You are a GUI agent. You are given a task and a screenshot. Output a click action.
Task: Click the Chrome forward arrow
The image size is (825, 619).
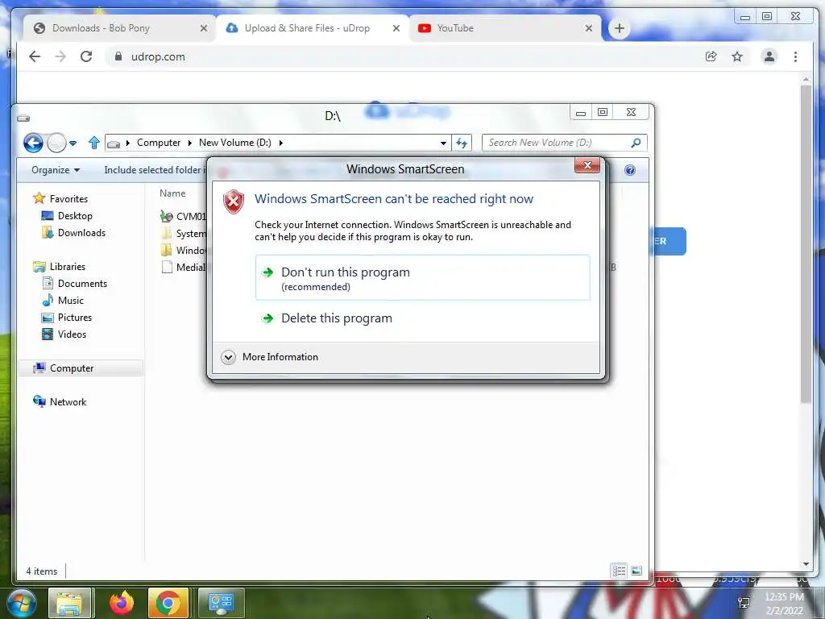click(x=60, y=57)
